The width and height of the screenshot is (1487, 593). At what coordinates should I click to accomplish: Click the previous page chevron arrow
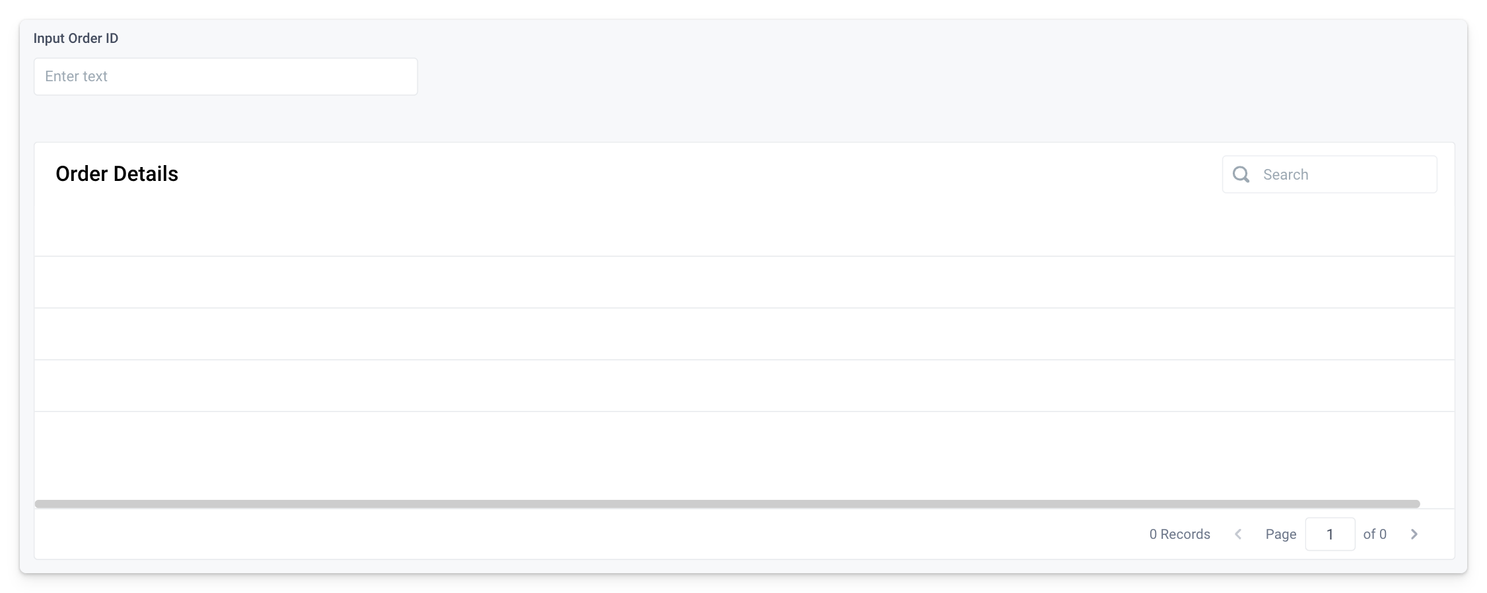coord(1237,534)
